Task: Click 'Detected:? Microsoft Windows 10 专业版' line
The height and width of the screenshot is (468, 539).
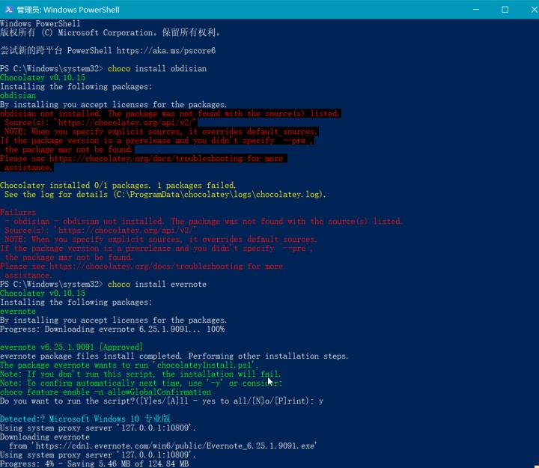Action: (85, 419)
